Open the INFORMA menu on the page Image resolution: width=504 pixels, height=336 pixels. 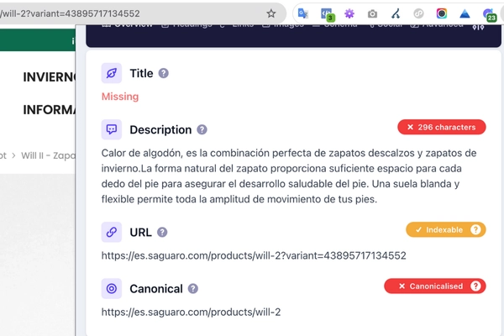point(49,110)
